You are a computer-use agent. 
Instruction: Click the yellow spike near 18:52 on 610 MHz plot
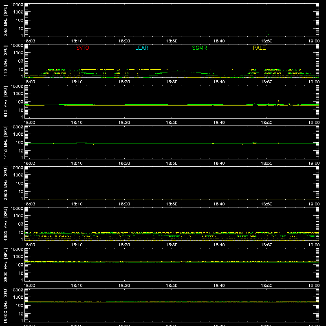[279, 102]
